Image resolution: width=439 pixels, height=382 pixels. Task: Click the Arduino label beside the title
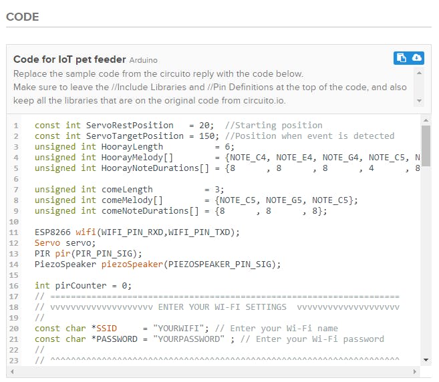[144, 60]
